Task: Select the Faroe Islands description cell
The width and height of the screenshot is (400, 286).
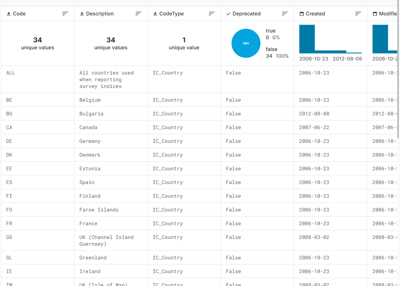Action: click(111, 210)
